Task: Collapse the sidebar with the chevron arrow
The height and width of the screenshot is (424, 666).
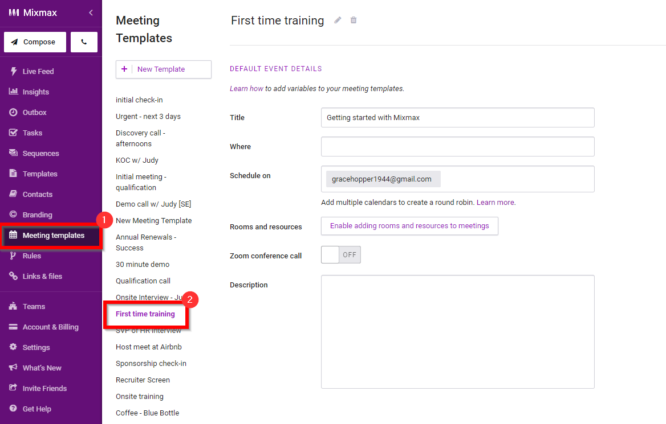Action: pyautogui.click(x=91, y=13)
